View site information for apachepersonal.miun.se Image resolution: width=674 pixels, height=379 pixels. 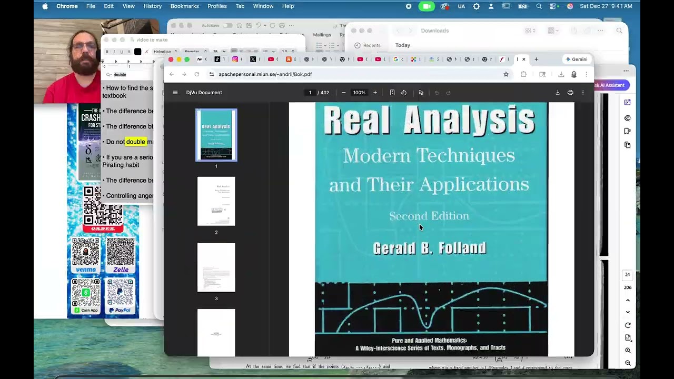tap(212, 74)
